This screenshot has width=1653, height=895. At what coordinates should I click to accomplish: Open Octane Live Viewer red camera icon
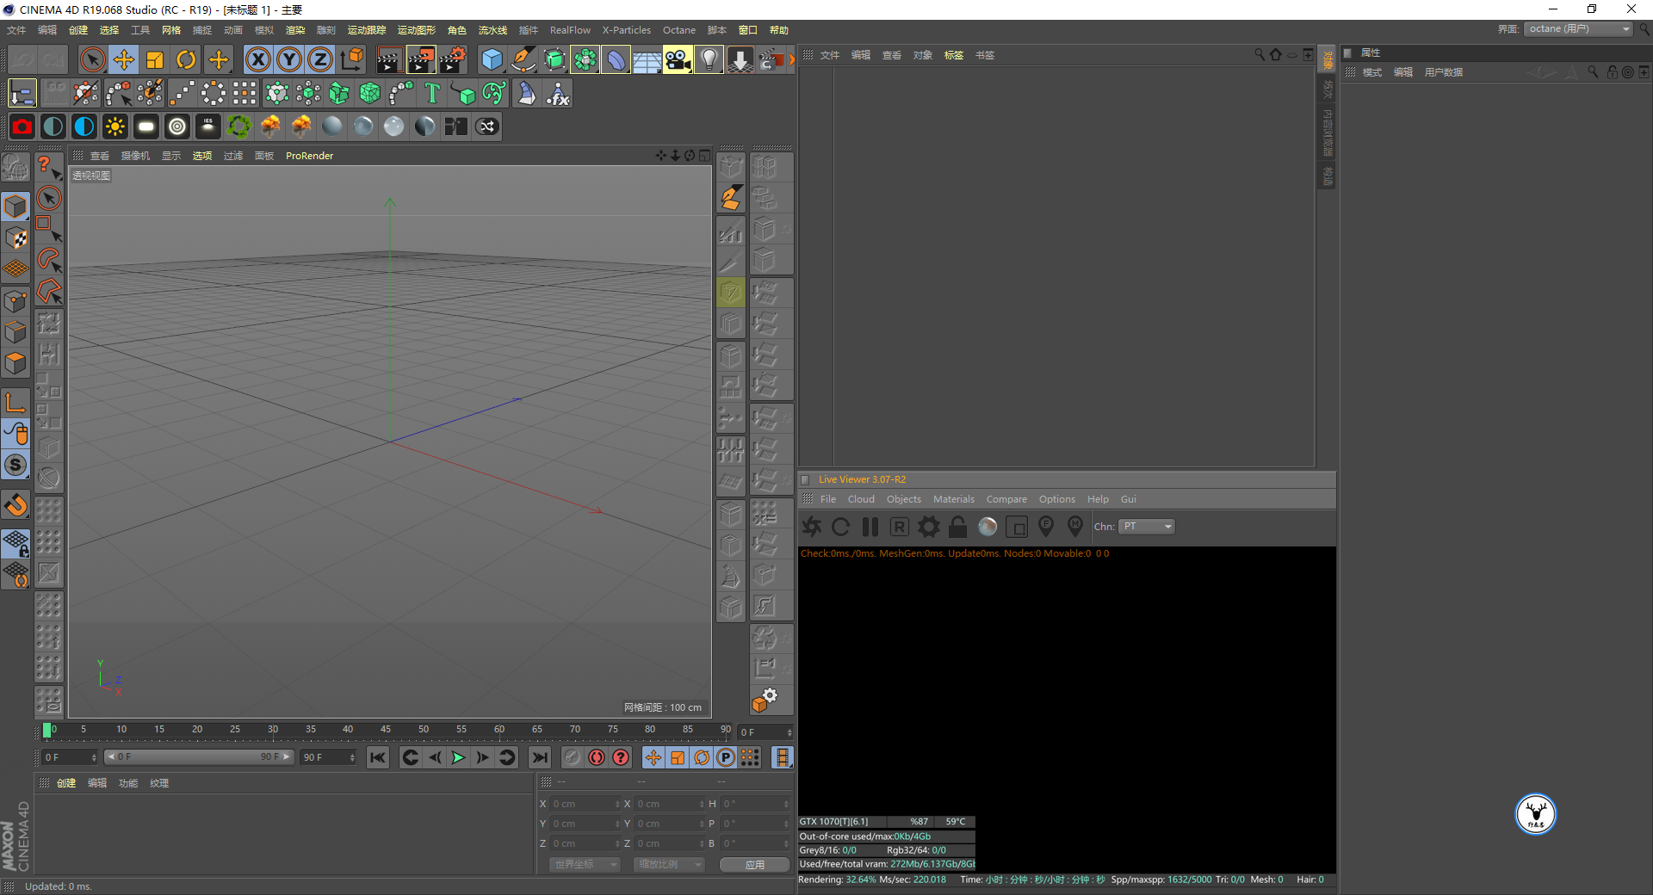click(x=22, y=127)
